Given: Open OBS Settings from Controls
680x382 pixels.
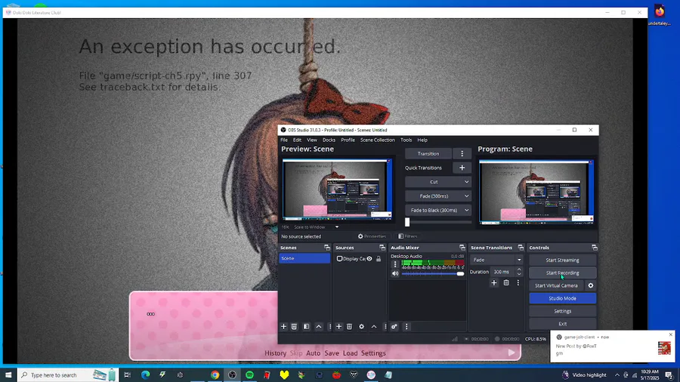Looking at the screenshot, I should pos(562,311).
